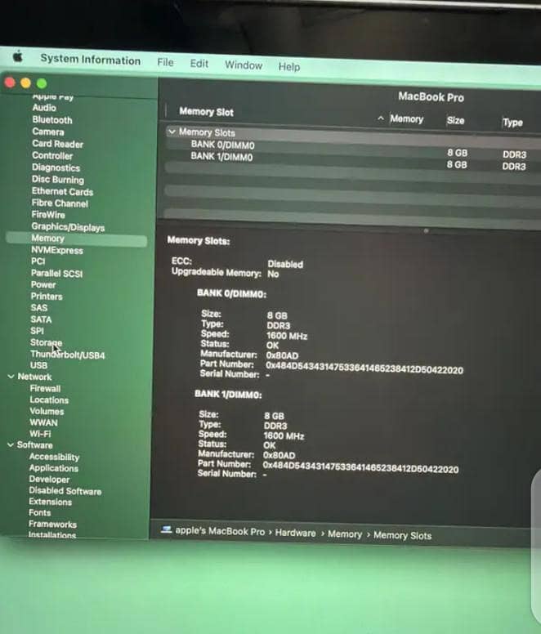Viewport: 541px width, 634px height.
Task: Select Frameworks under Software
Action: tap(52, 524)
